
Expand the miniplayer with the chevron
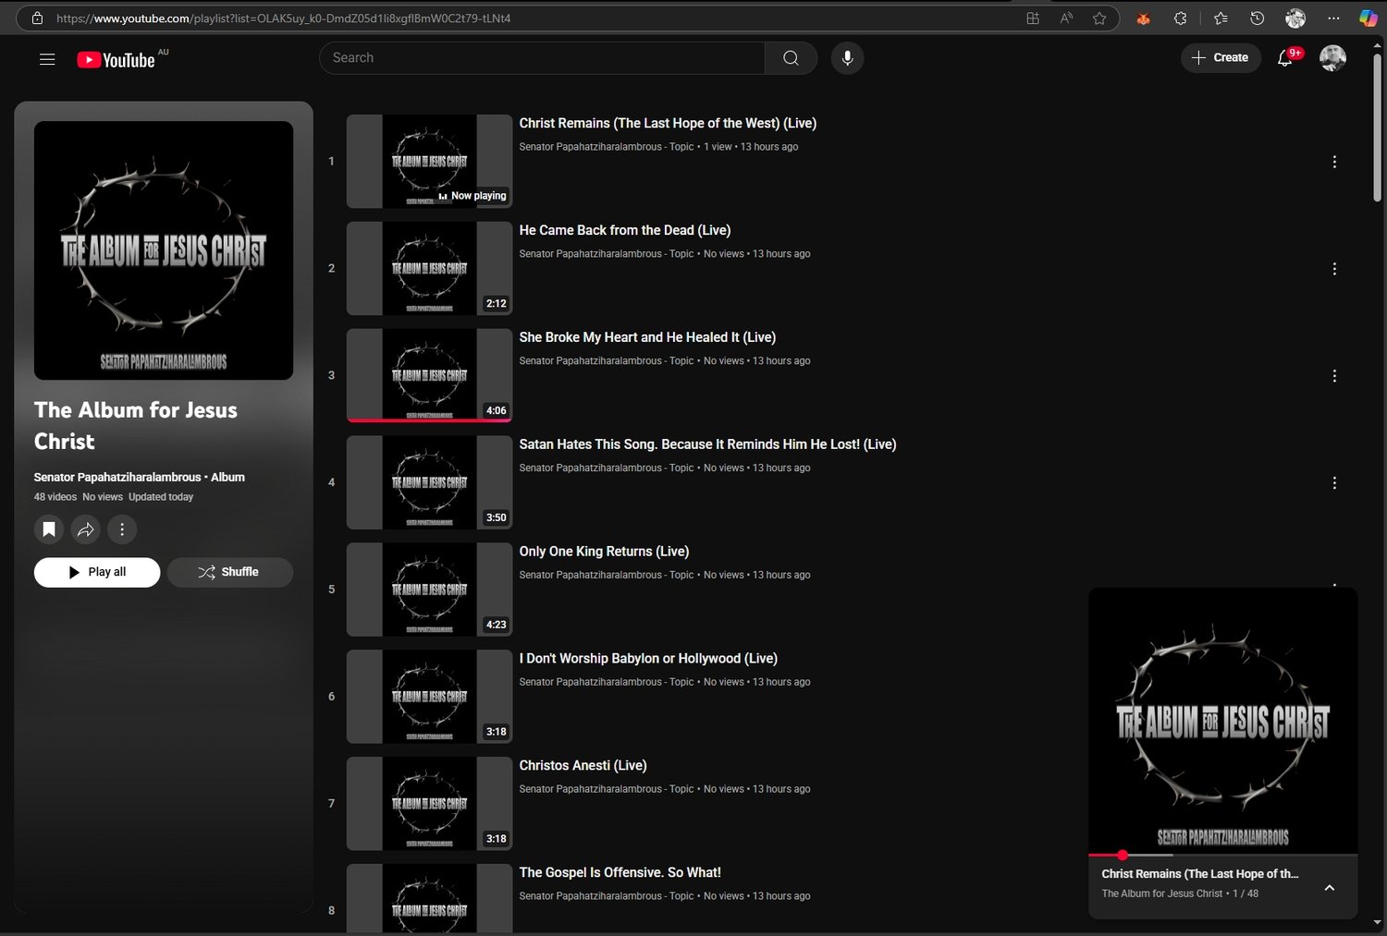click(x=1330, y=888)
